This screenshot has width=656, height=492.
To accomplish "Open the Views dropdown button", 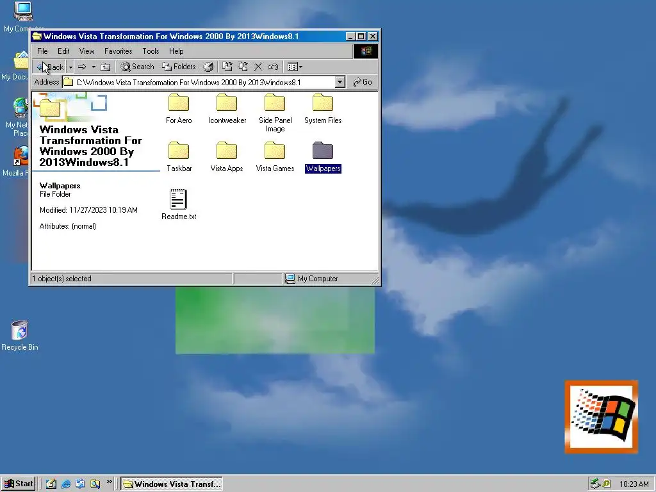I will (x=295, y=67).
